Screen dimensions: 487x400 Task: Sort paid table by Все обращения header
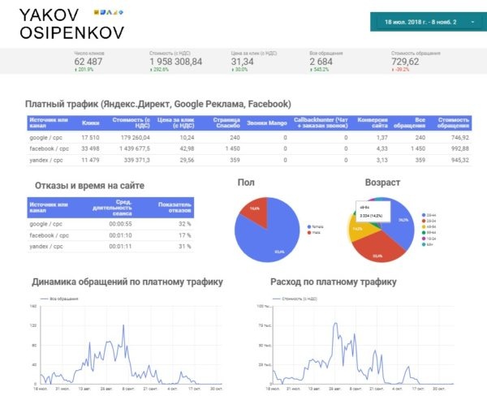click(409, 123)
